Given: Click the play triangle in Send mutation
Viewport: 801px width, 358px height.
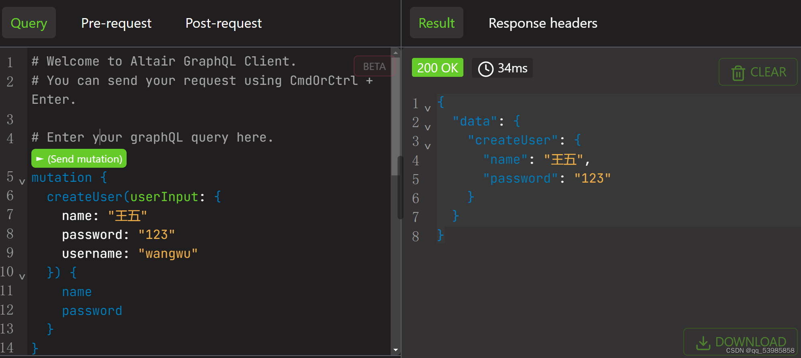Looking at the screenshot, I should point(39,159).
